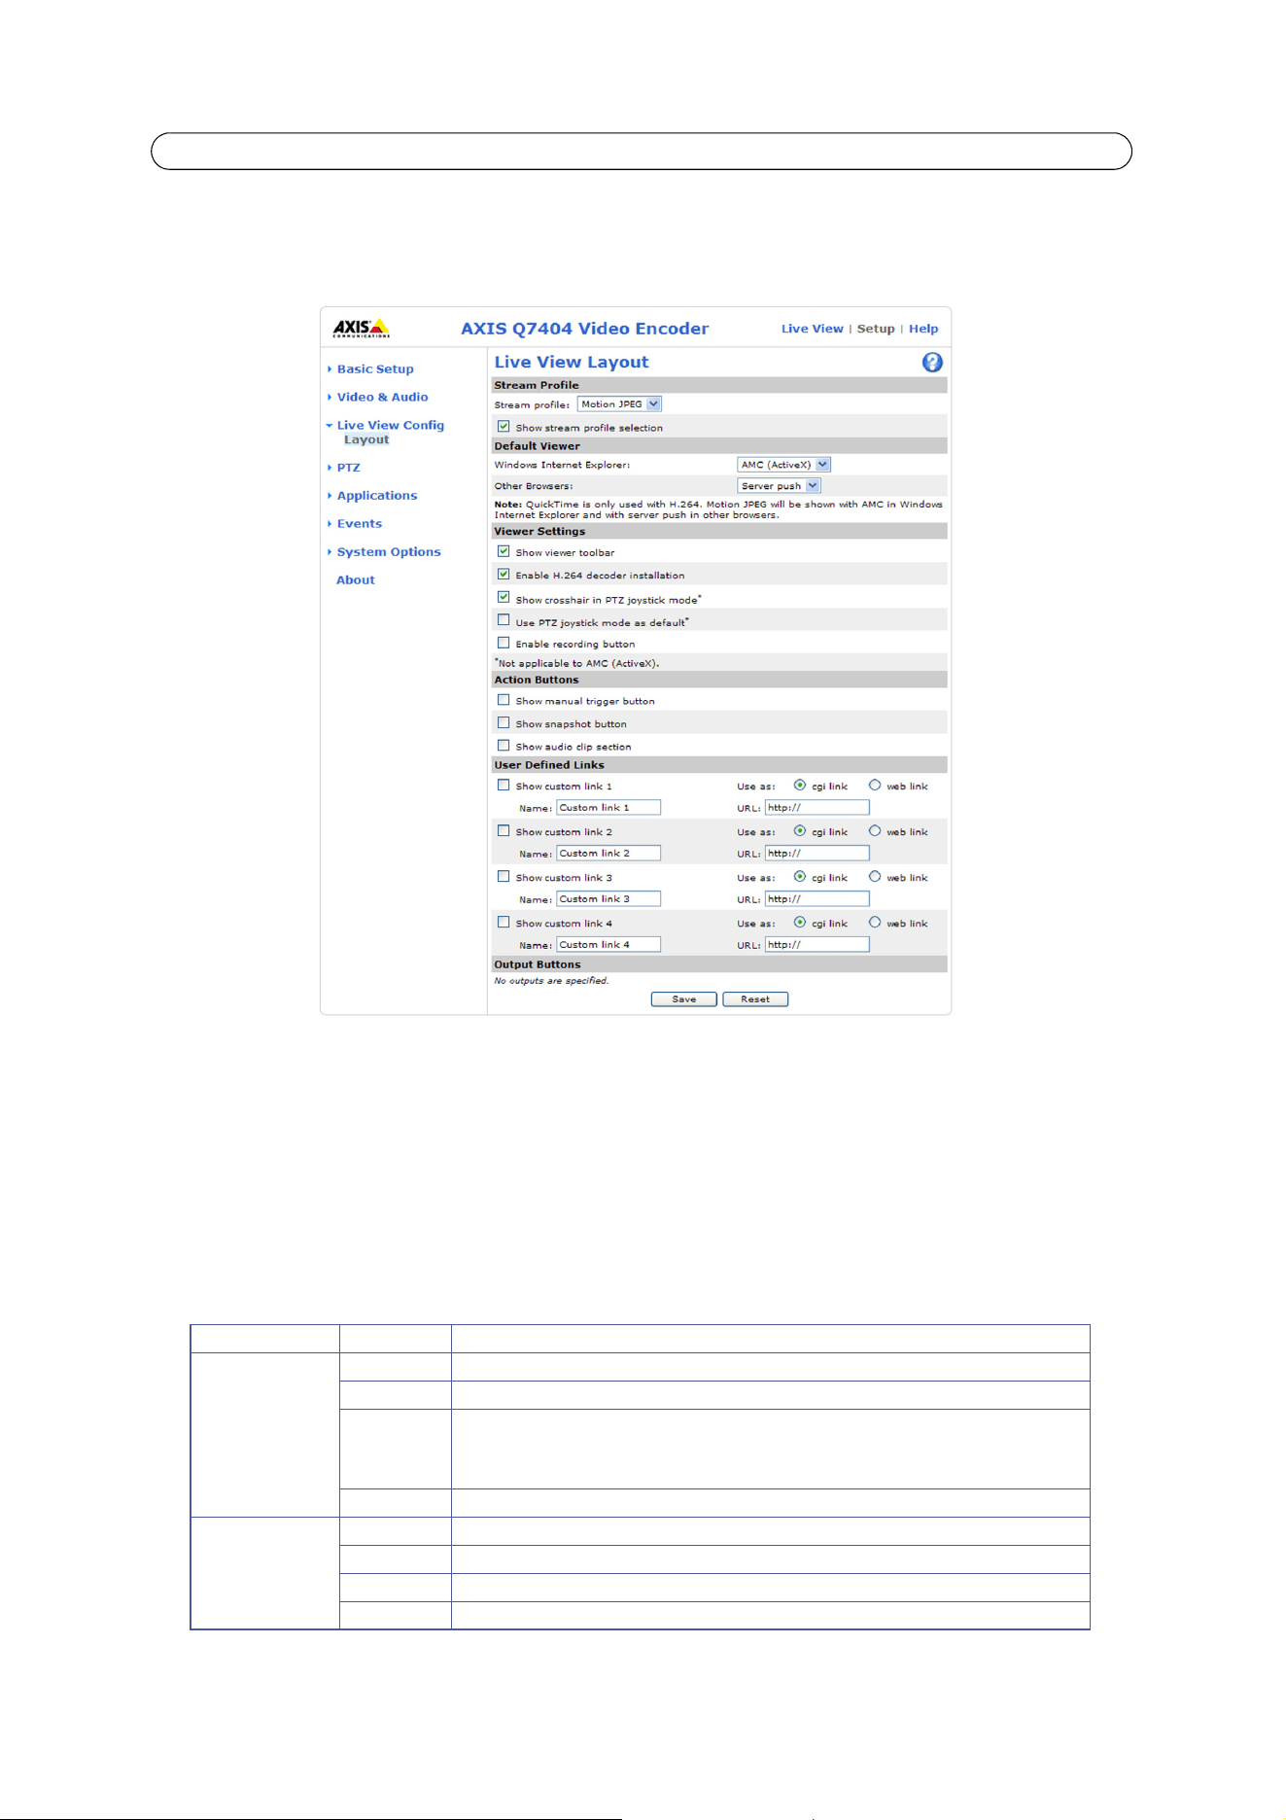The width and height of the screenshot is (1286, 1820).
Task: Open the About page
Action: [356, 580]
